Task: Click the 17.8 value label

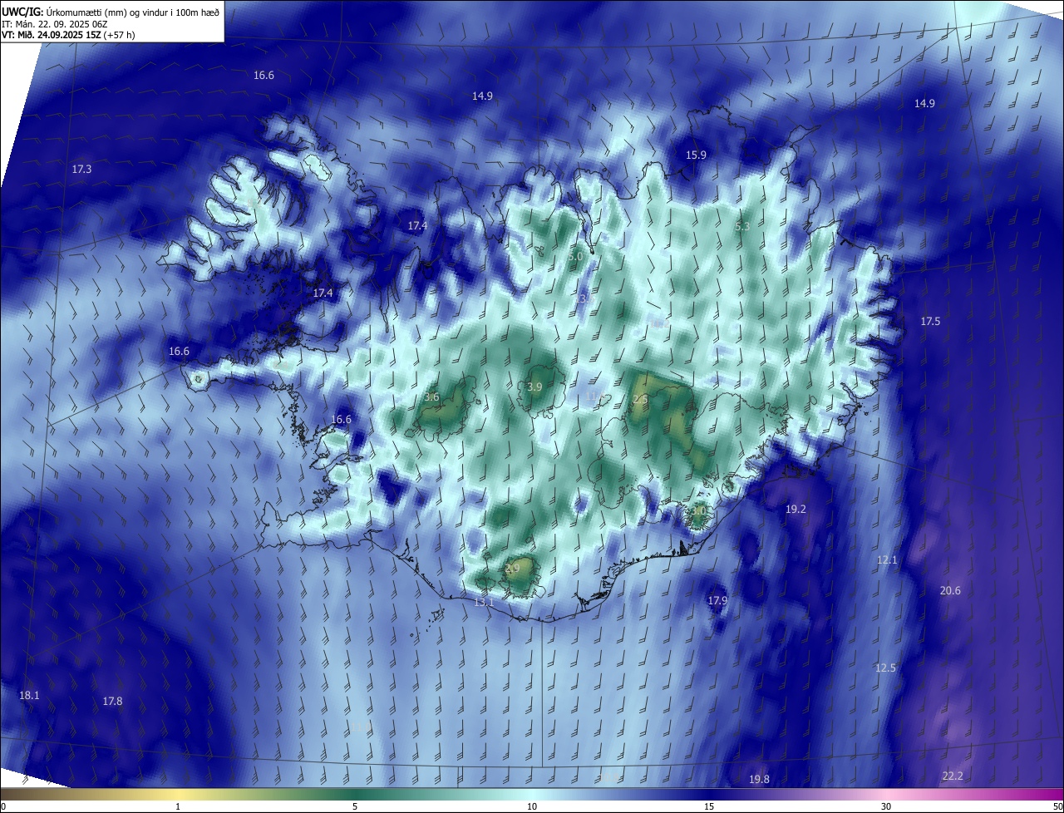Action: point(112,702)
